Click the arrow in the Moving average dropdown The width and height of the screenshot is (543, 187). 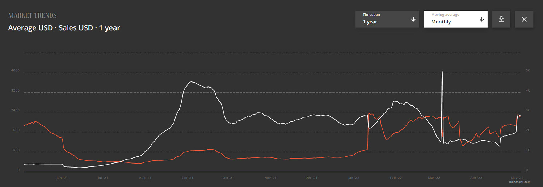[x=481, y=19]
